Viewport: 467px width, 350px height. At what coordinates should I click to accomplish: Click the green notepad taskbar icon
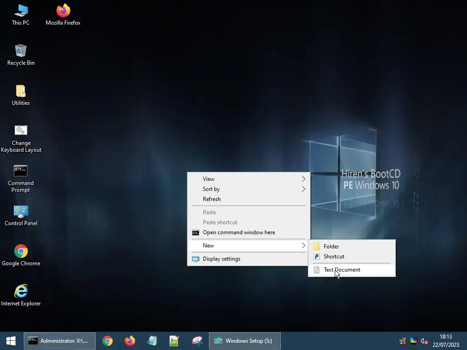[174, 341]
